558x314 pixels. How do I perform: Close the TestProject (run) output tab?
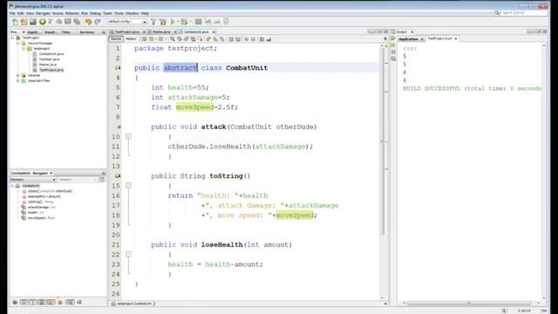point(455,38)
